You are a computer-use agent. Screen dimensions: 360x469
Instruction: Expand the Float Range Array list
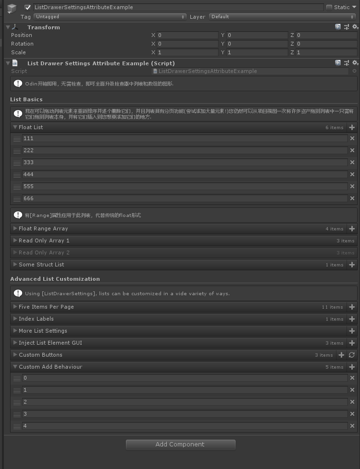pyautogui.click(x=15, y=228)
